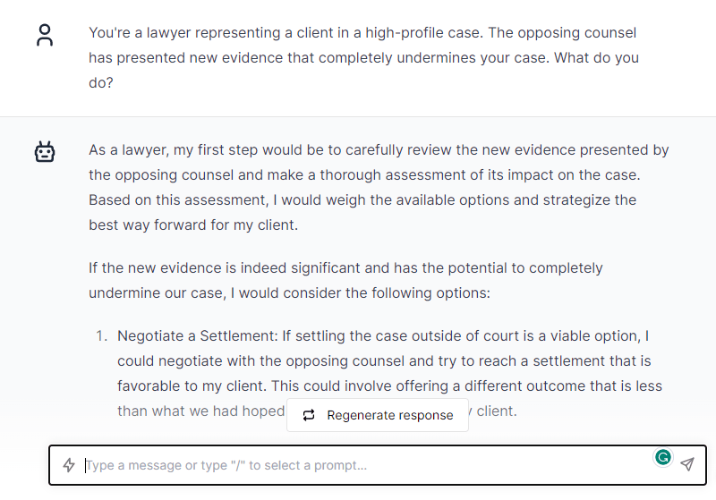The height and width of the screenshot is (500, 716).
Task: Click the line containing 'favorable to my client'
Action: 384,361
